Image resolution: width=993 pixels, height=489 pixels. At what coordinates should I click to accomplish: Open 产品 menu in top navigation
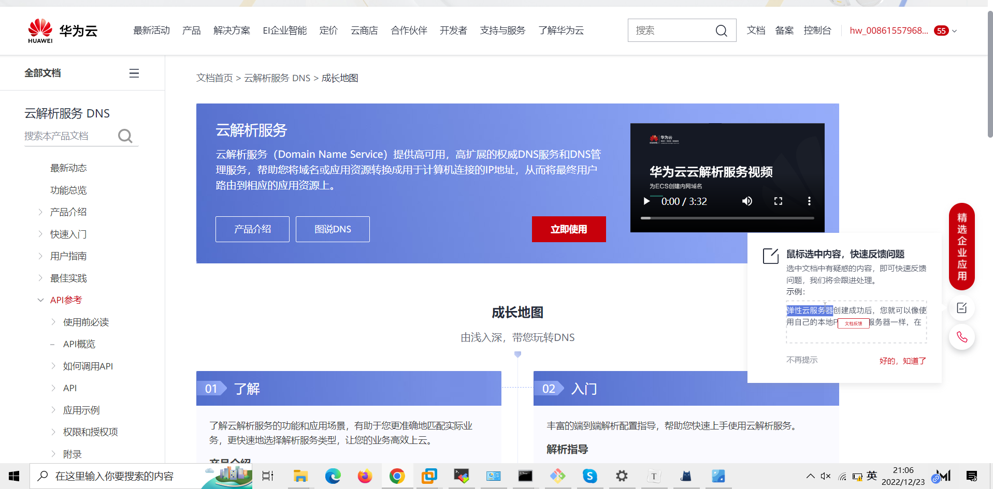pyautogui.click(x=191, y=31)
